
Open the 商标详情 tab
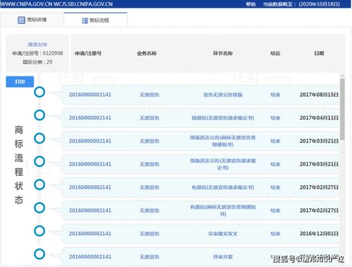pyautogui.click(x=32, y=20)
